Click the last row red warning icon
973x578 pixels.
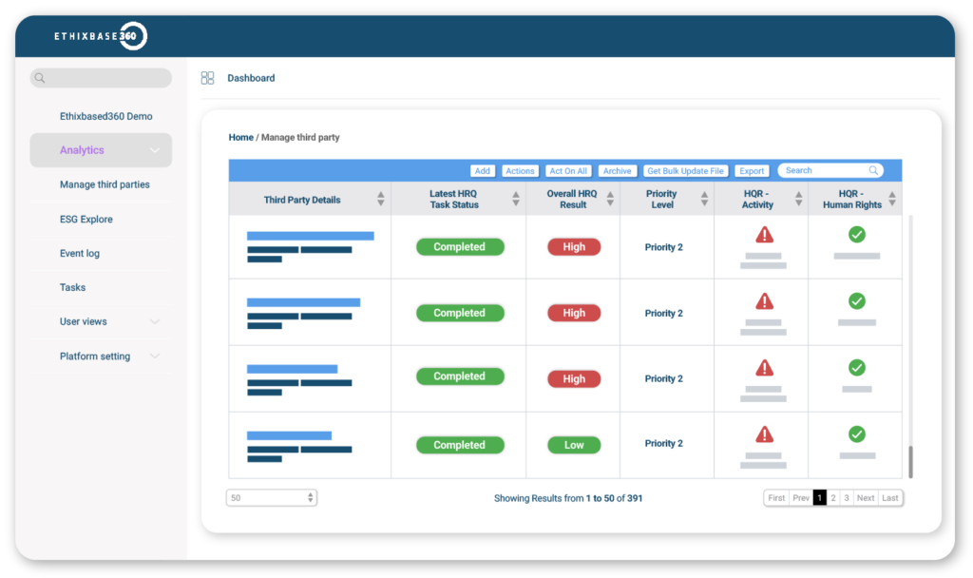click(764, 434)
